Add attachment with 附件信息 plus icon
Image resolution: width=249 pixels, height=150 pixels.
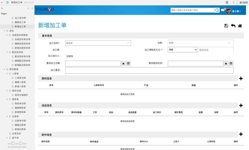pyautogui.click(x=241, y=134)
